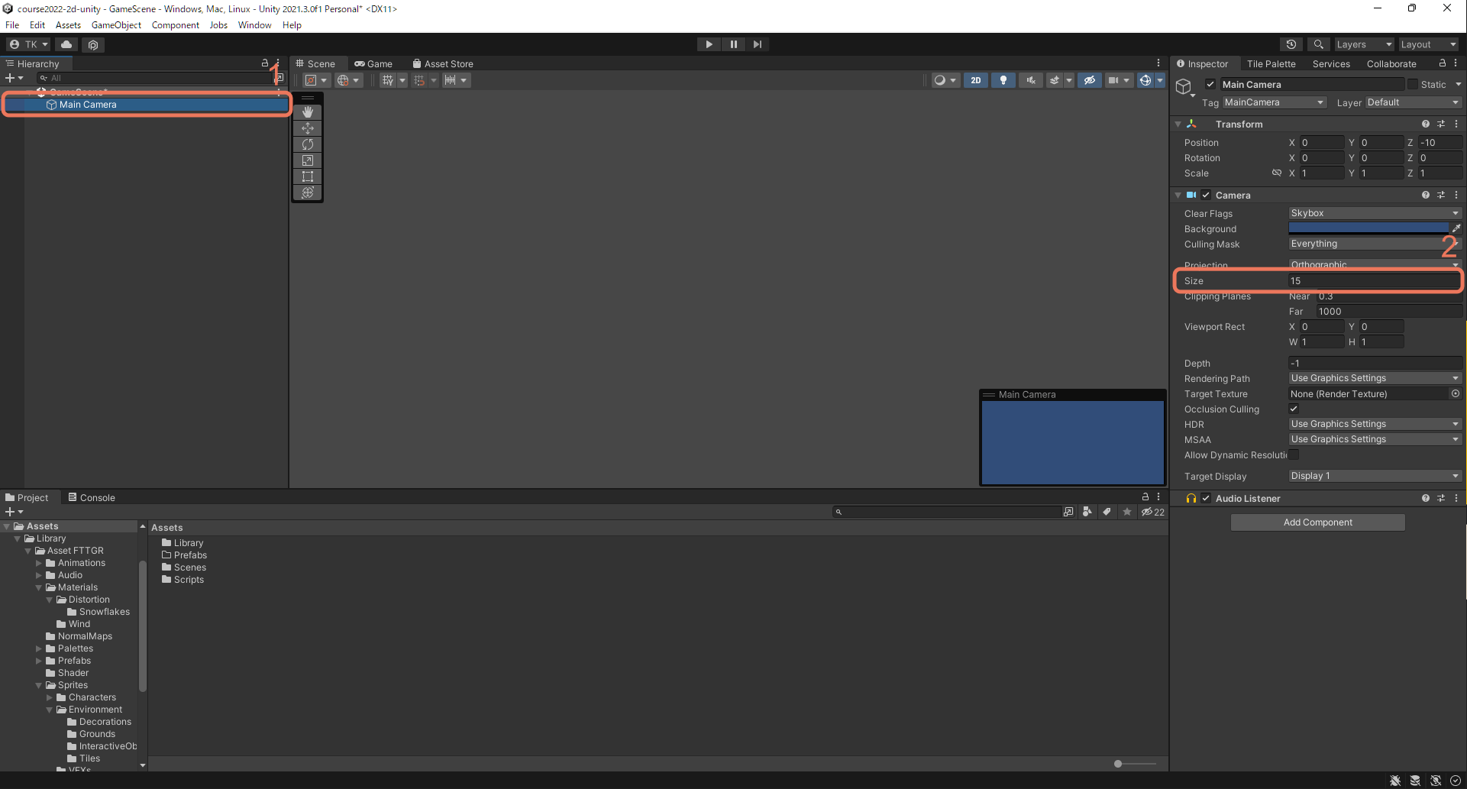This screenshot has width=1467, height=789.
Task: Select the Hand tool in the scene toolbar
Action: [x=308, y=112]
